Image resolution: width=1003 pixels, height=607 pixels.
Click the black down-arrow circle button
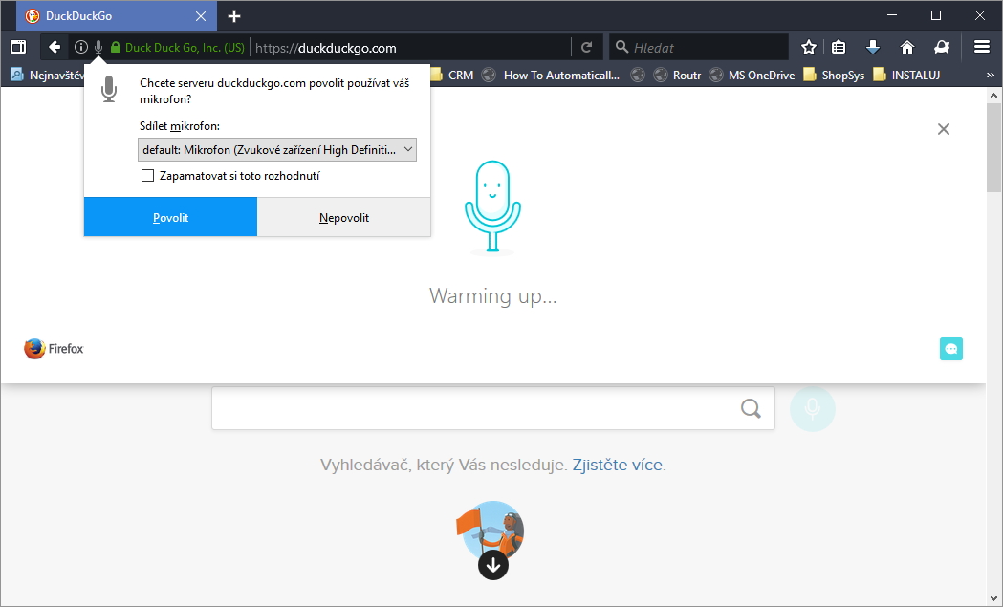point(493,565)
